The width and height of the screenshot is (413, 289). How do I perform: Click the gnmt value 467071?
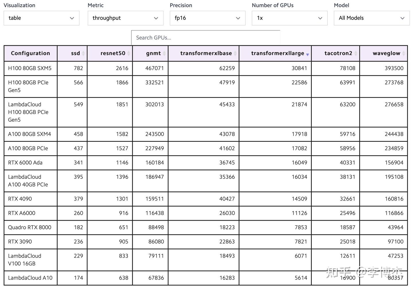155,68
